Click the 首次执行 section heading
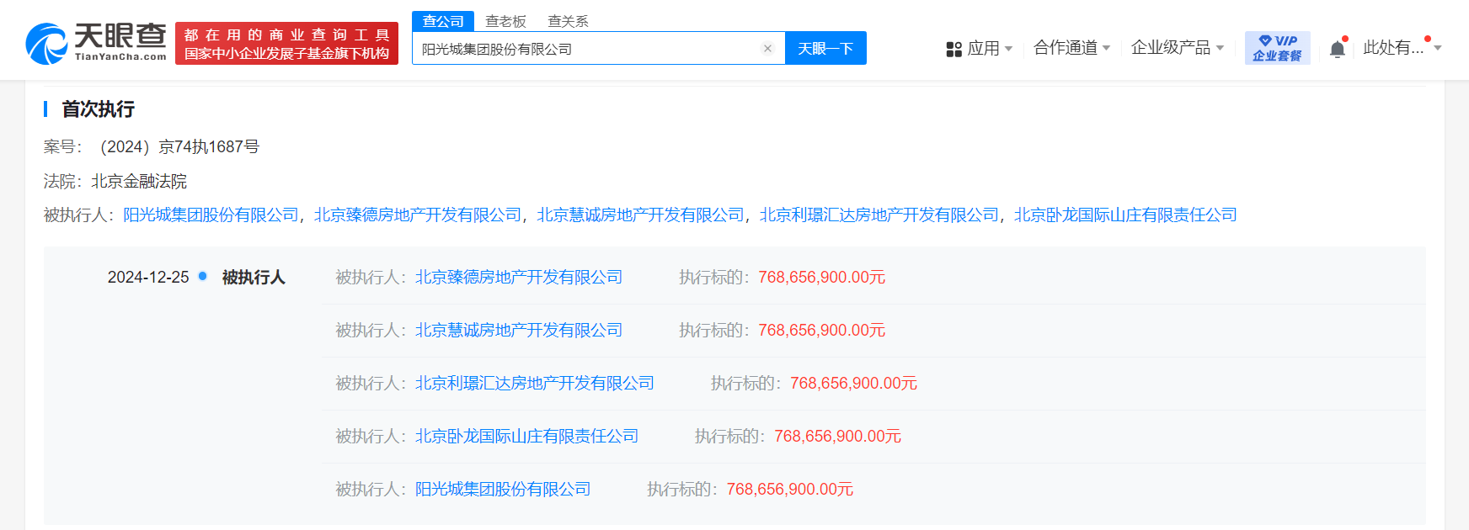This screenshot has height=530, width=1469. [98, 109]
